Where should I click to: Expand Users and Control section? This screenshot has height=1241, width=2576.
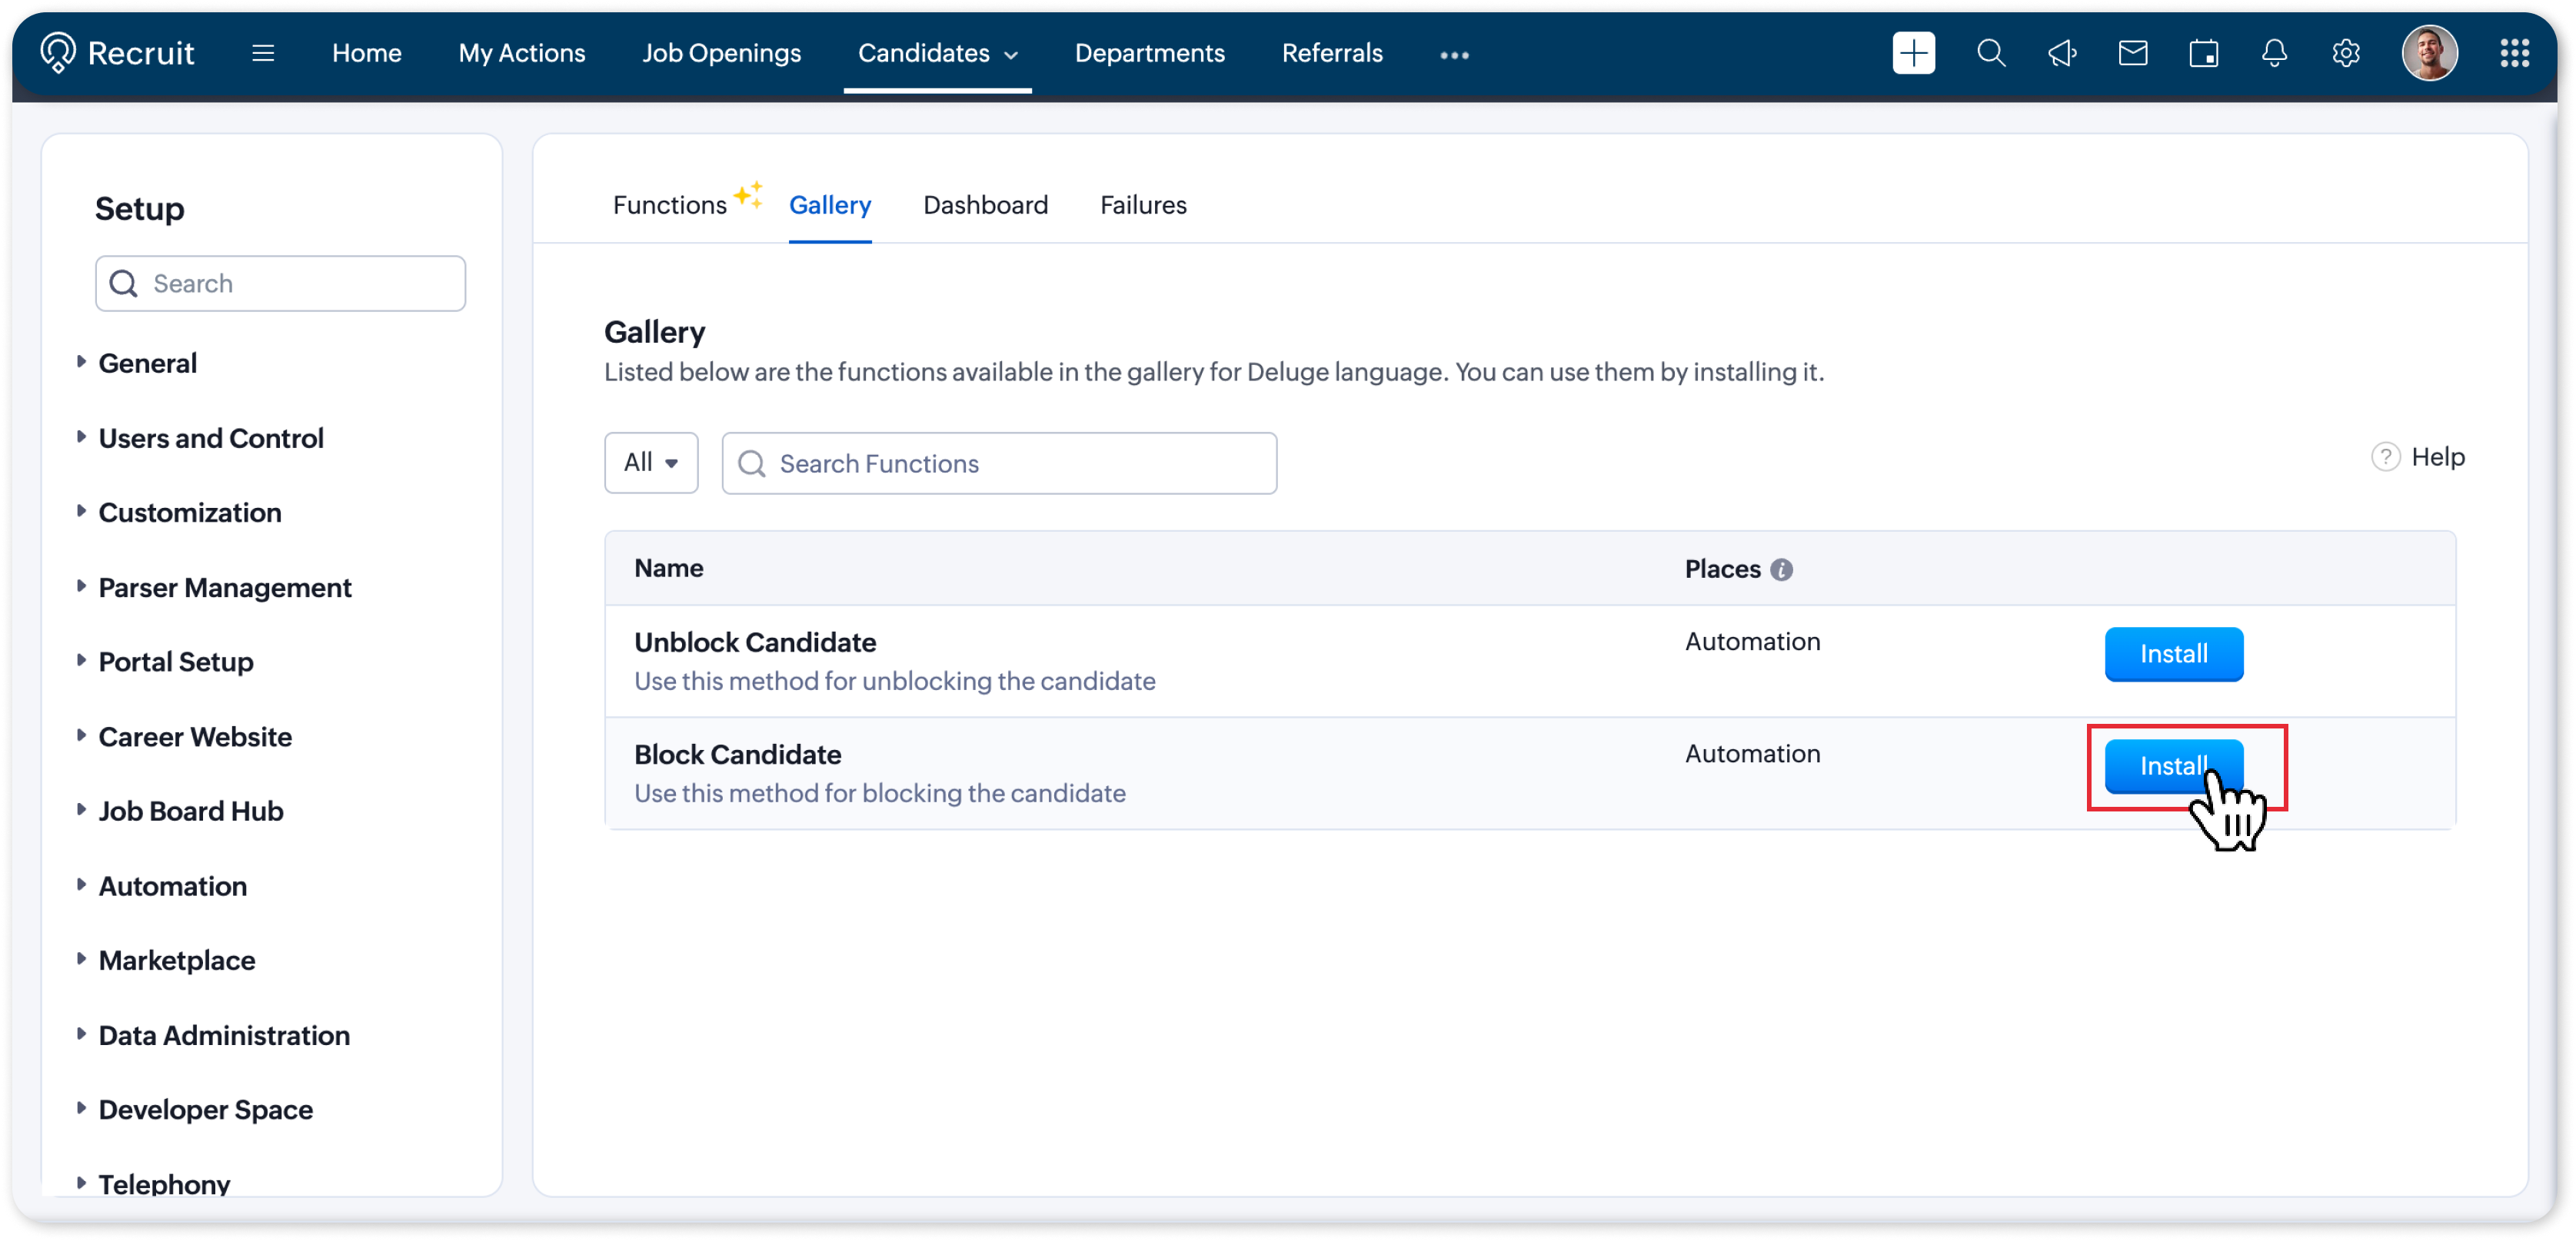point(210,438)
